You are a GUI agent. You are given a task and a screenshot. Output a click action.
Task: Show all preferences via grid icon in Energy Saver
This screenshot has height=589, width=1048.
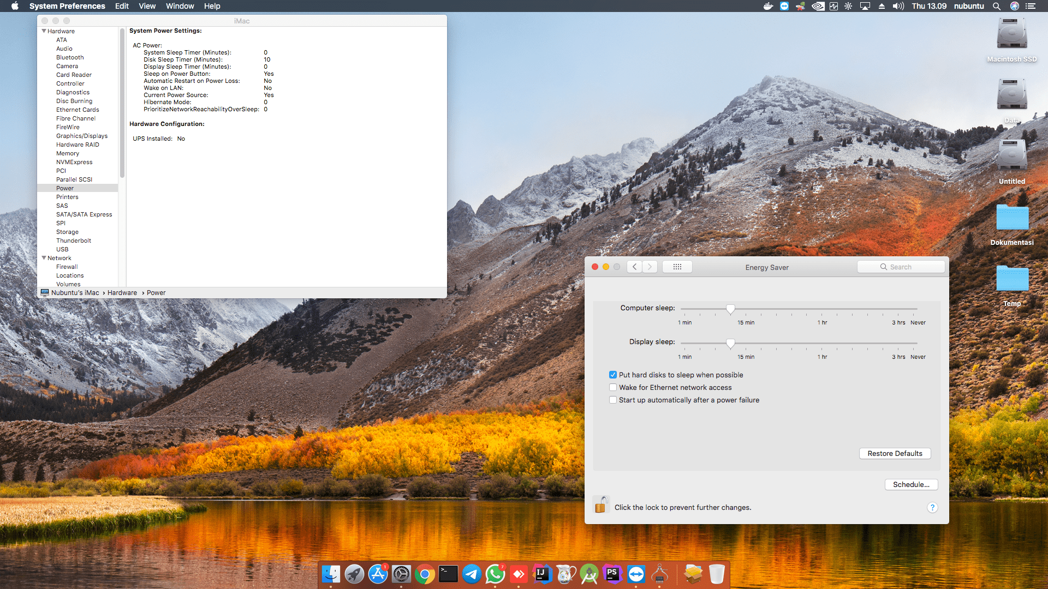point(677,267)
